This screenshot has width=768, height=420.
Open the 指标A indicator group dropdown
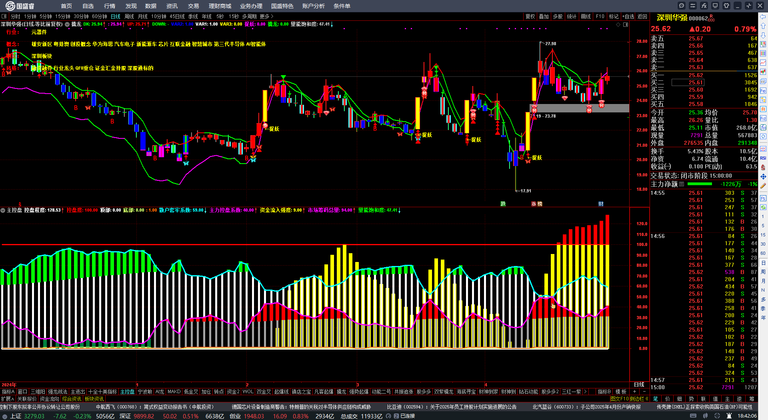[8, 392]
